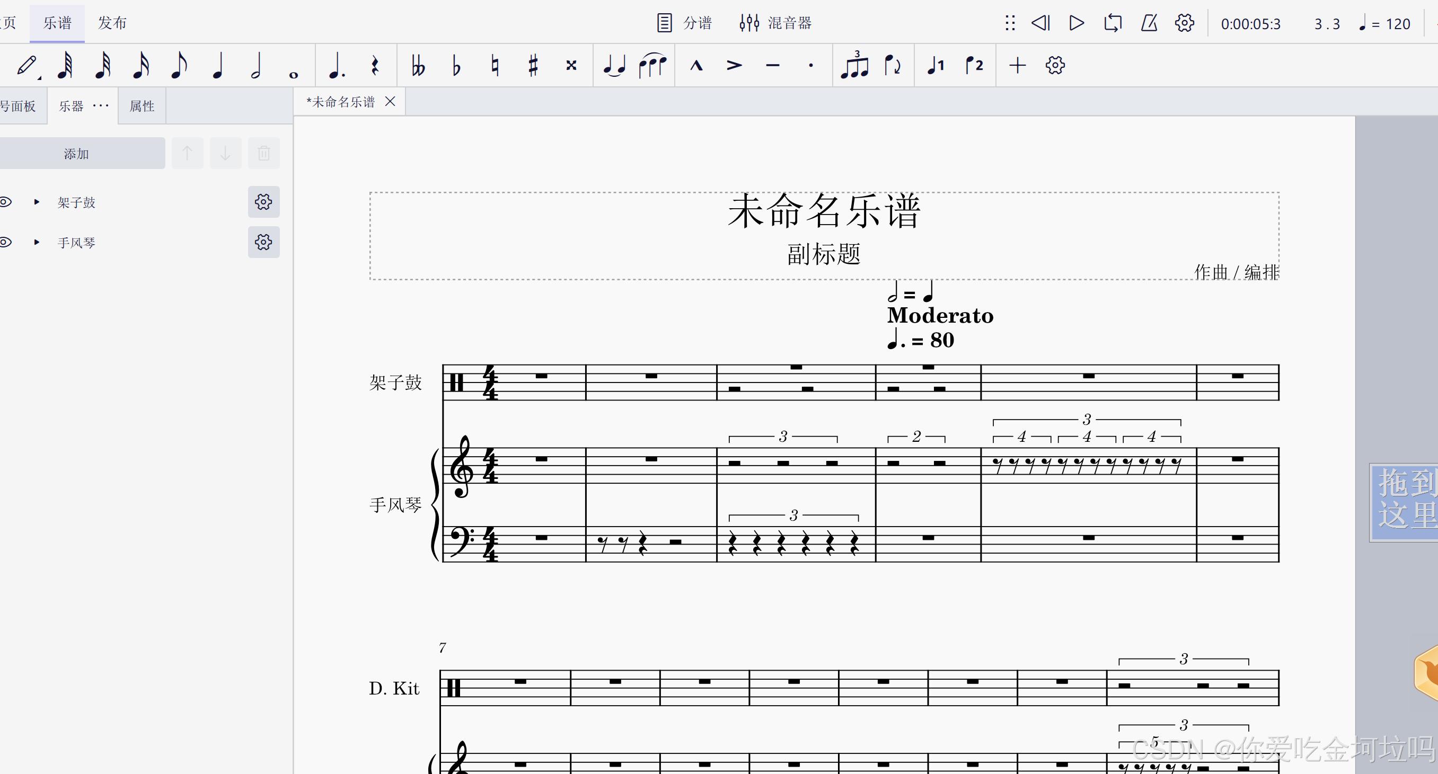The image size is (1438, 774).
Task: Open the 分谱 parts button
Action: tap(684, 23)
